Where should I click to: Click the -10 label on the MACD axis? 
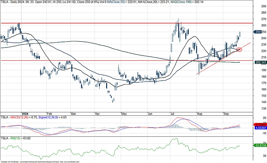(264, 133)
